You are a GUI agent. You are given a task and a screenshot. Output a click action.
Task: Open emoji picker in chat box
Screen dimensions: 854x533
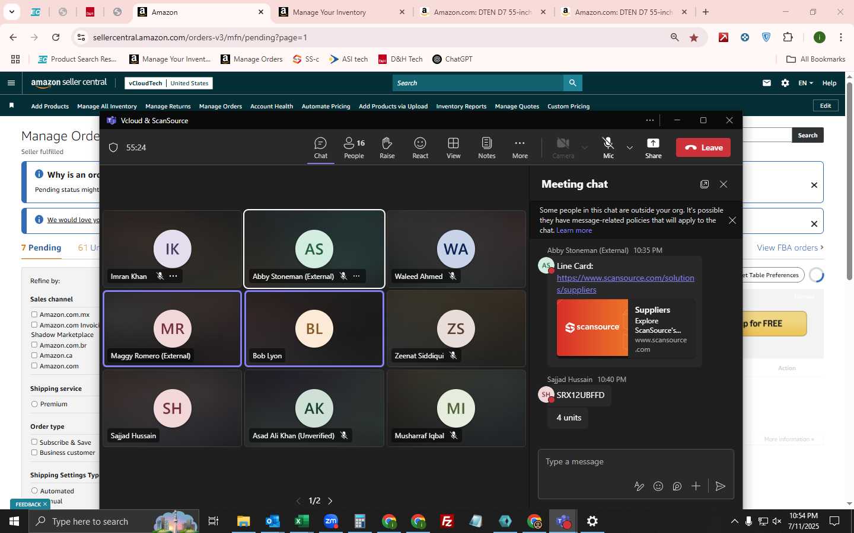point(658,486)
